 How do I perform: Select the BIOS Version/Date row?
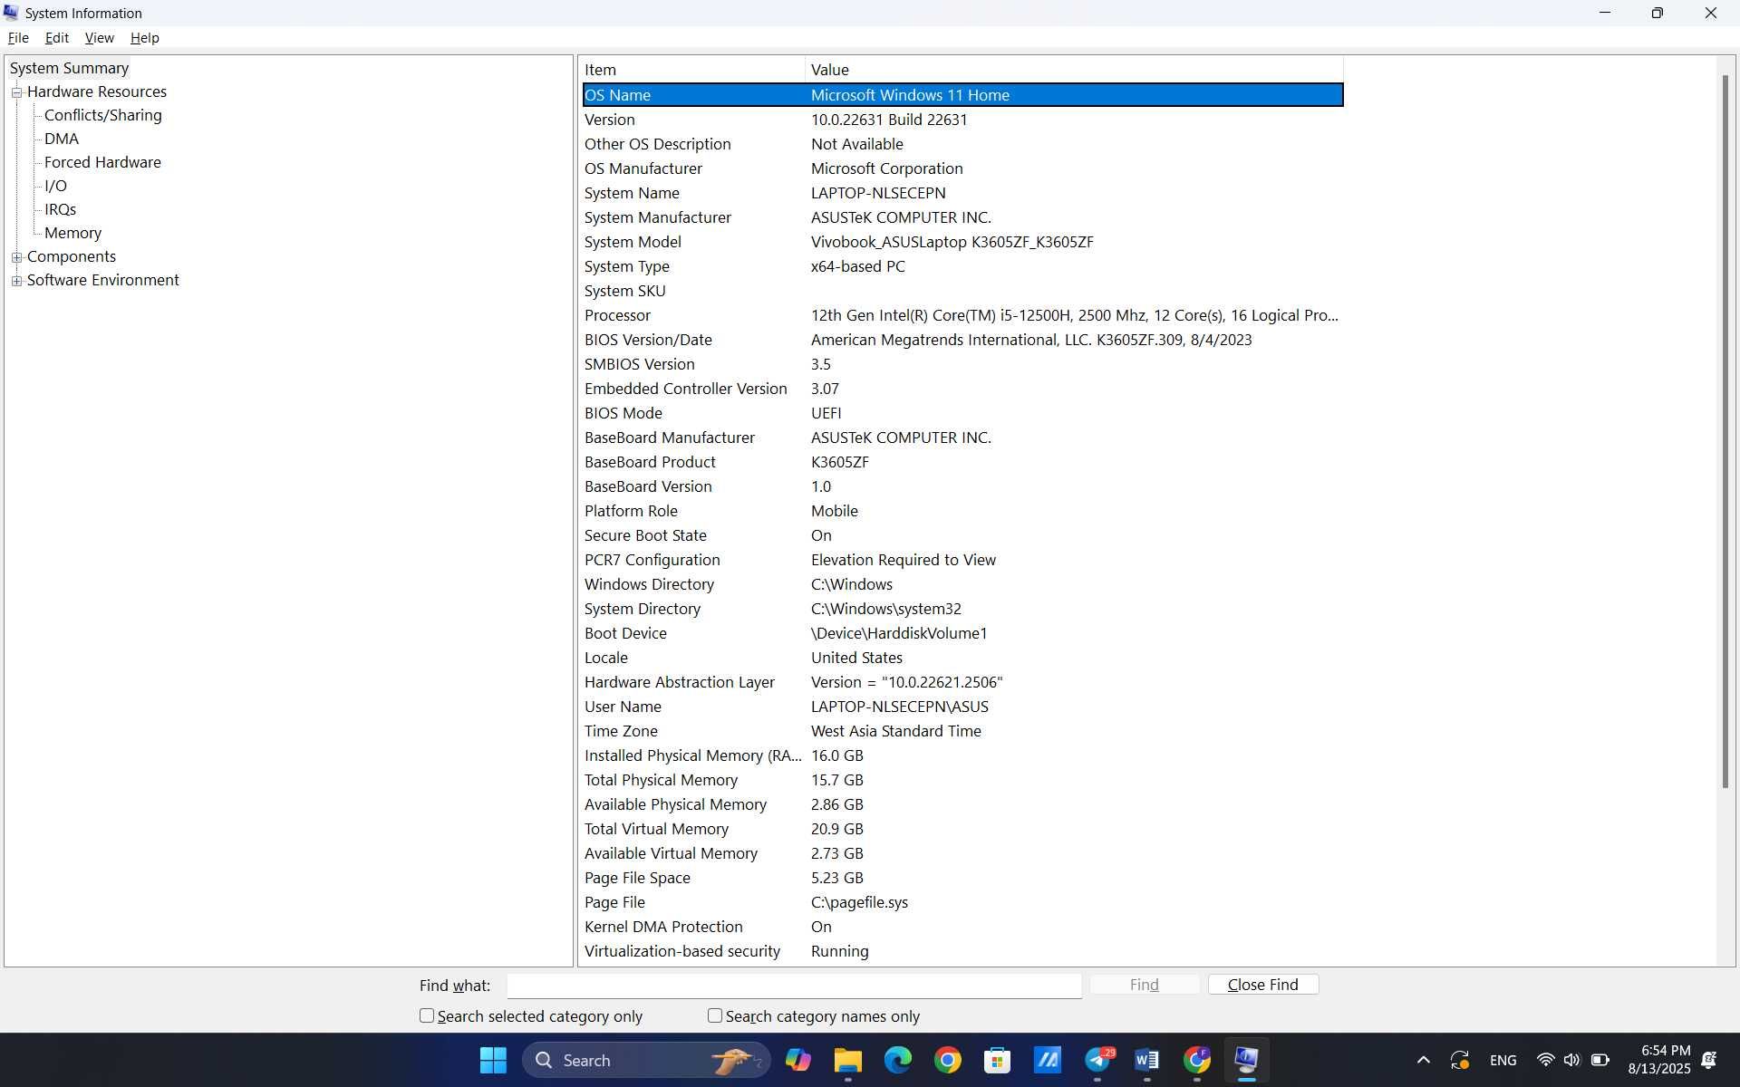click(962, 340)
